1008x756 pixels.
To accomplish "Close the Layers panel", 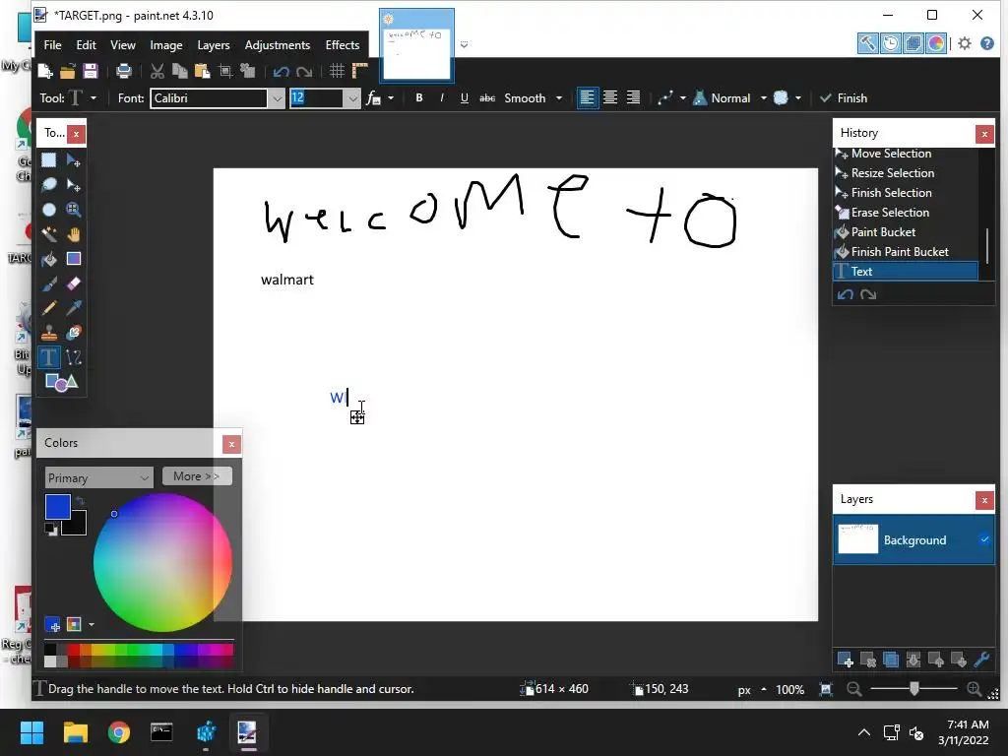I will 984,500.
